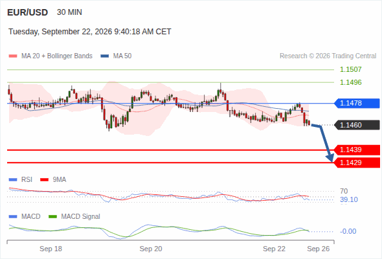Click the blue 1.1478 pivot price tag
Viewport: 382px width, 259px height.
click(x=357, y=104)
